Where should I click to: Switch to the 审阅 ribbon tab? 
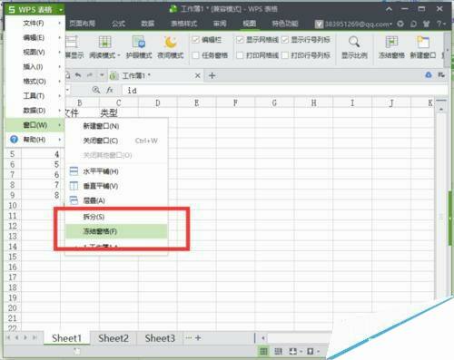220,24
